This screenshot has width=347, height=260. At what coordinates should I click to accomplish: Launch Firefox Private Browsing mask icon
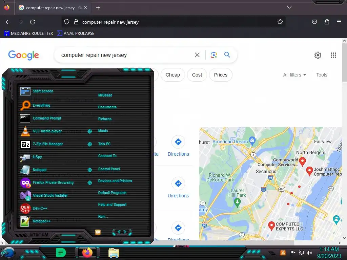(25, 183)
